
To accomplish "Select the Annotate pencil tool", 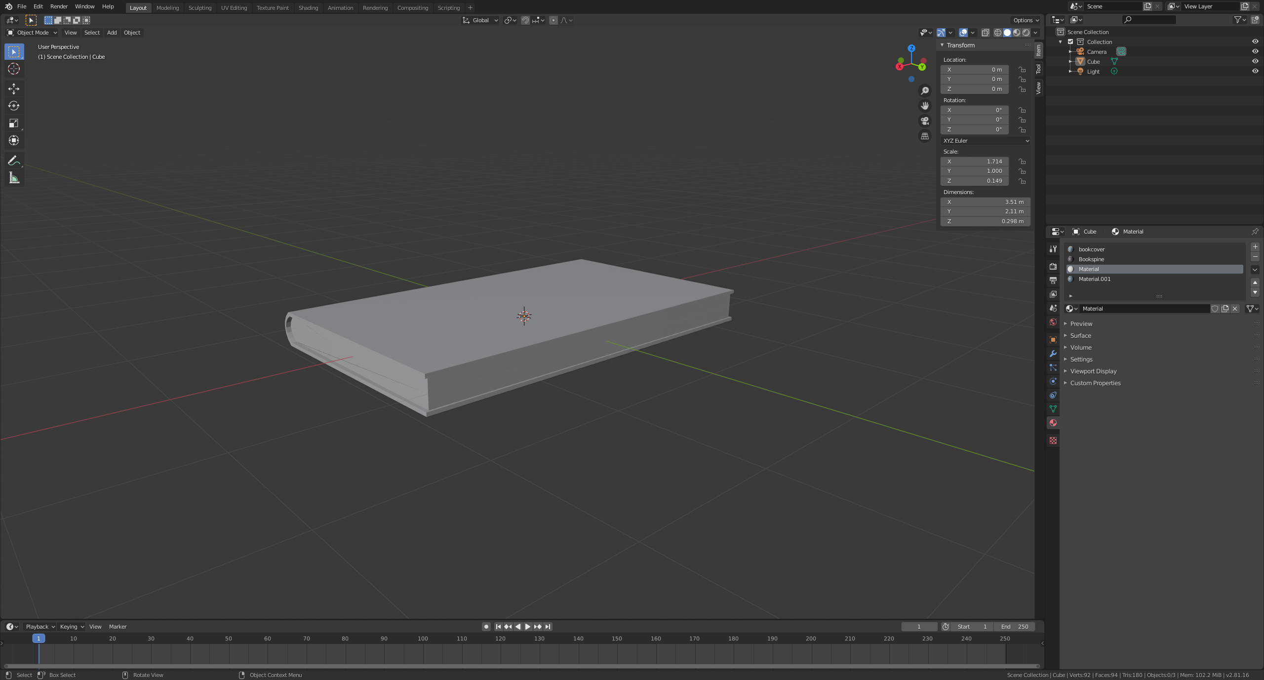I will point(14,160).
